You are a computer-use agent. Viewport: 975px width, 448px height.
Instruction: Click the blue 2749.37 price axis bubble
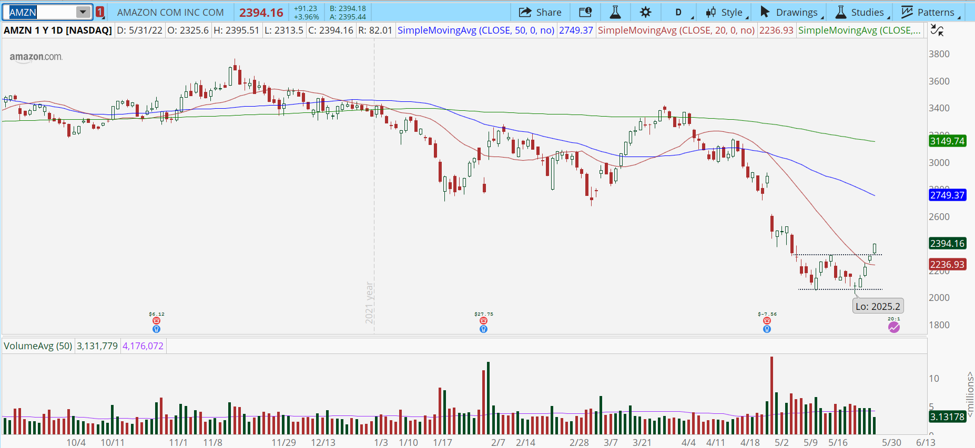click(x=947, y=195)
